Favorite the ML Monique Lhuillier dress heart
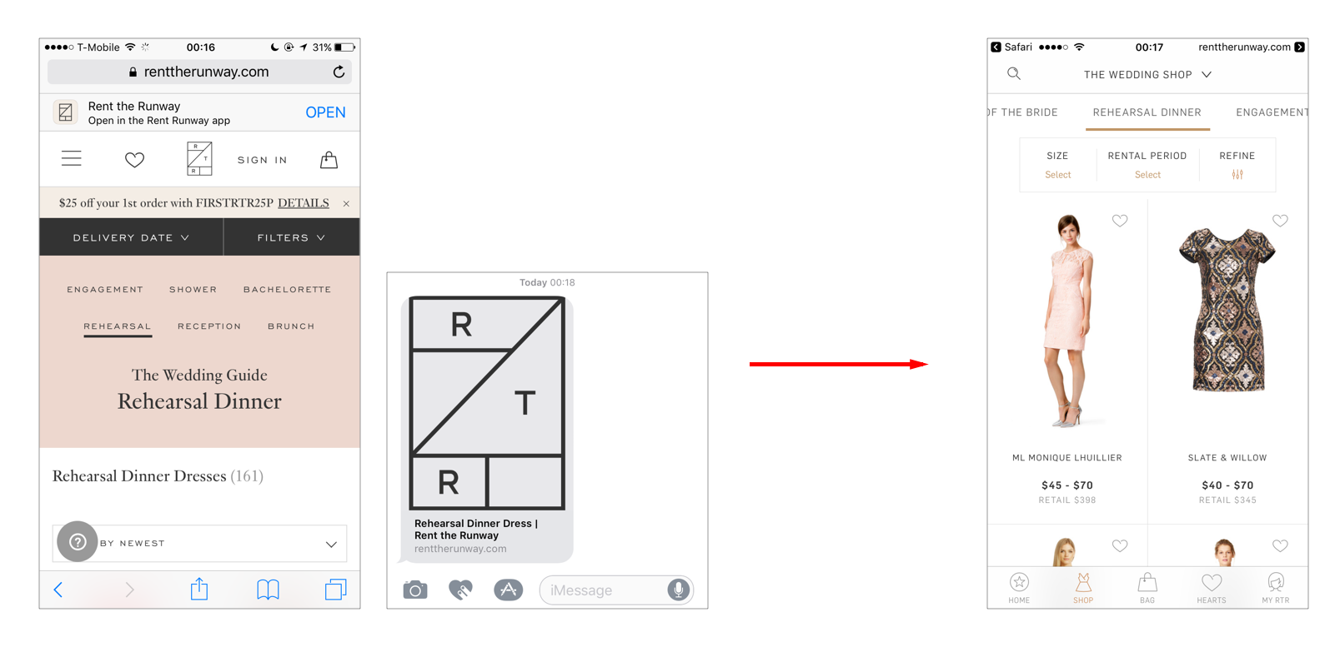 (x=1120, y=221)
